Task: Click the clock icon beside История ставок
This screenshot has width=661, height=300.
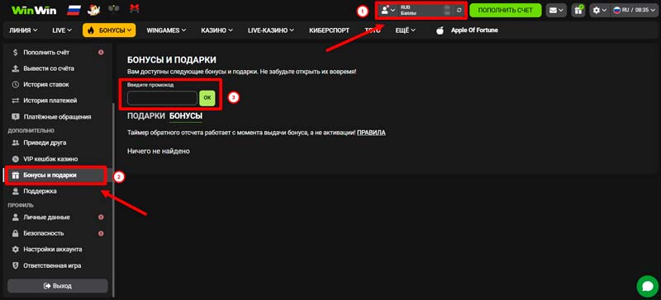Action: pos(16,85)
